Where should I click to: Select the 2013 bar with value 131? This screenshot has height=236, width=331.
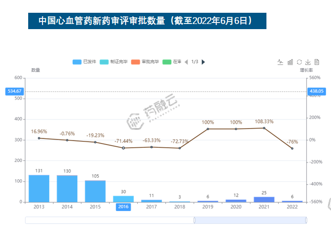tap(39, 188)
